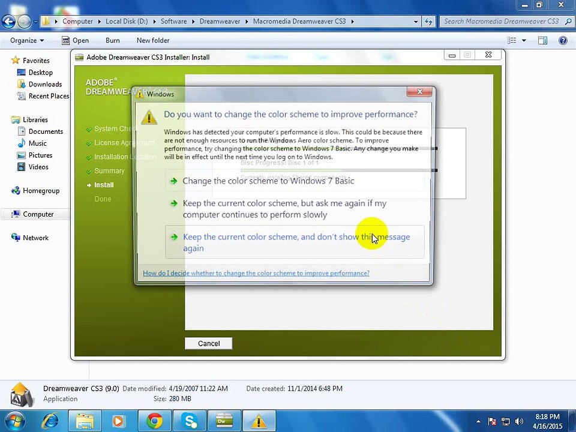Click the change view icon in toolbar
This screenshot has width=576, height=432.
click(x=512, y=40)
